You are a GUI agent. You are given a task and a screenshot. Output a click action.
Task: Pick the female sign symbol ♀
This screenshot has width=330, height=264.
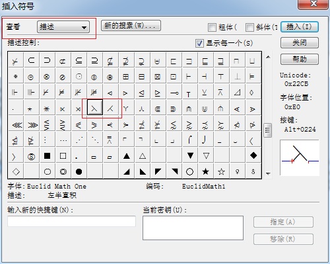pos(237,171)
